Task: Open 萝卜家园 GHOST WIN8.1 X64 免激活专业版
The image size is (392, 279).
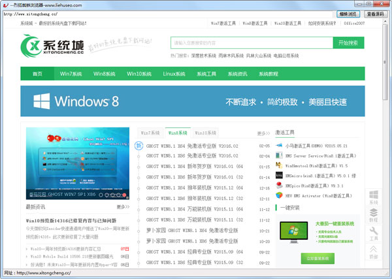Action: (x=192, y=230)
